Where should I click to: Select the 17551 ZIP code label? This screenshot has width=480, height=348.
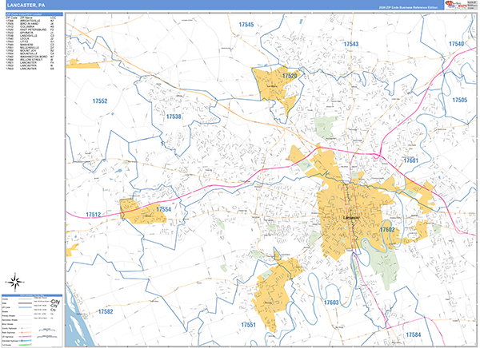(x=248, y=325)
